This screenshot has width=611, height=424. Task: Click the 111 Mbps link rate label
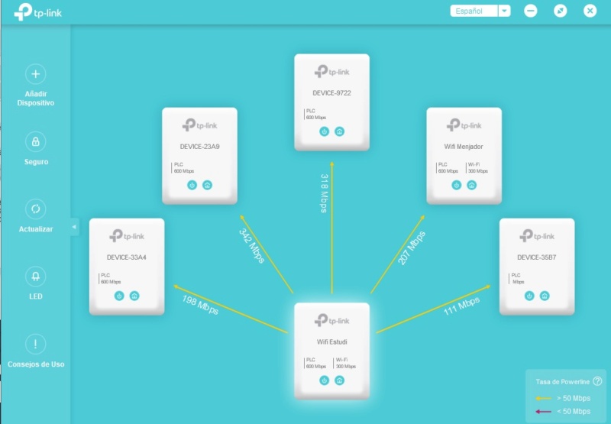pyautogui.click(x=461, y=306)
